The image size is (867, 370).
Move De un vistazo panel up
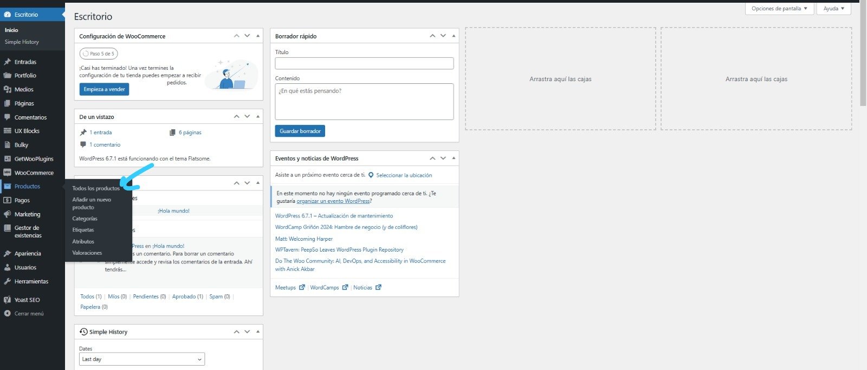coord(236,116)
